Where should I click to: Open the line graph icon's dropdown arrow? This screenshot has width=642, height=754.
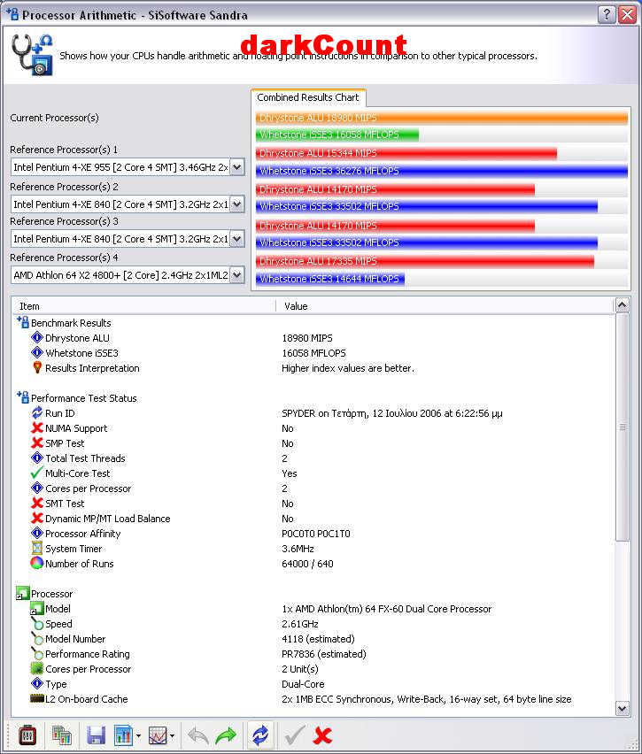tap(173, 735)
